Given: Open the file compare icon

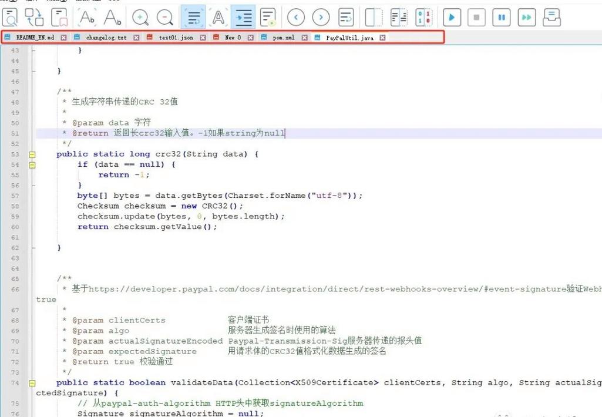Looking at the screenshot, I should click(399, 17).
